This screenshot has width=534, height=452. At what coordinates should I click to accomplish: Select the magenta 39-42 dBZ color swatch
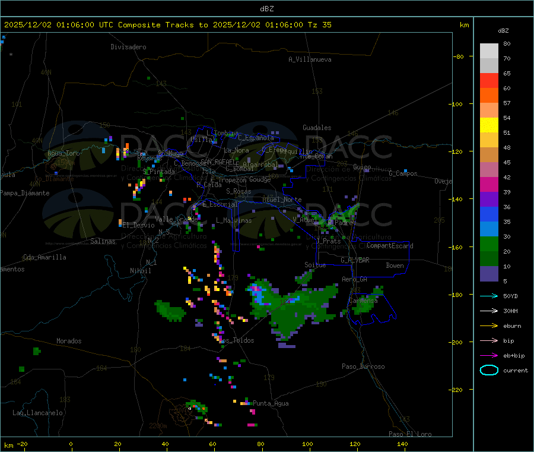489,184
